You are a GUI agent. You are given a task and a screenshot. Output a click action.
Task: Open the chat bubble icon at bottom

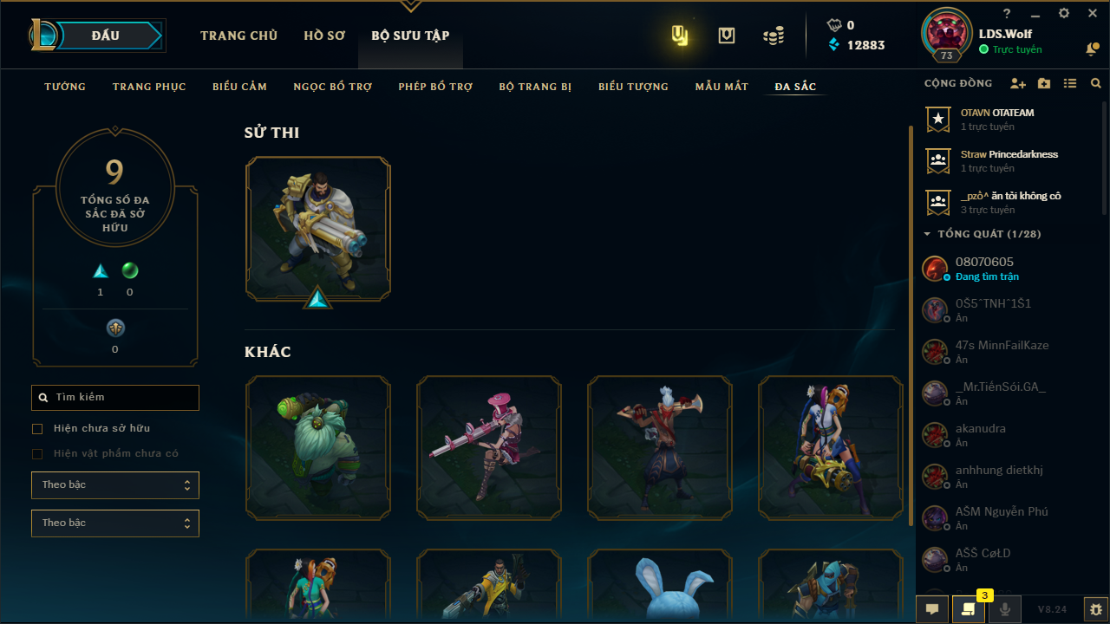(932, 609)
